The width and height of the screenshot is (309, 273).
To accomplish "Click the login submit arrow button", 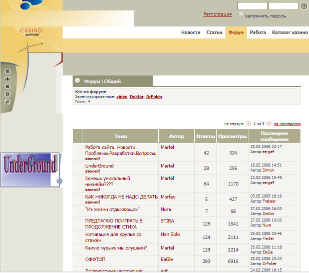I will tap(303, 6).
